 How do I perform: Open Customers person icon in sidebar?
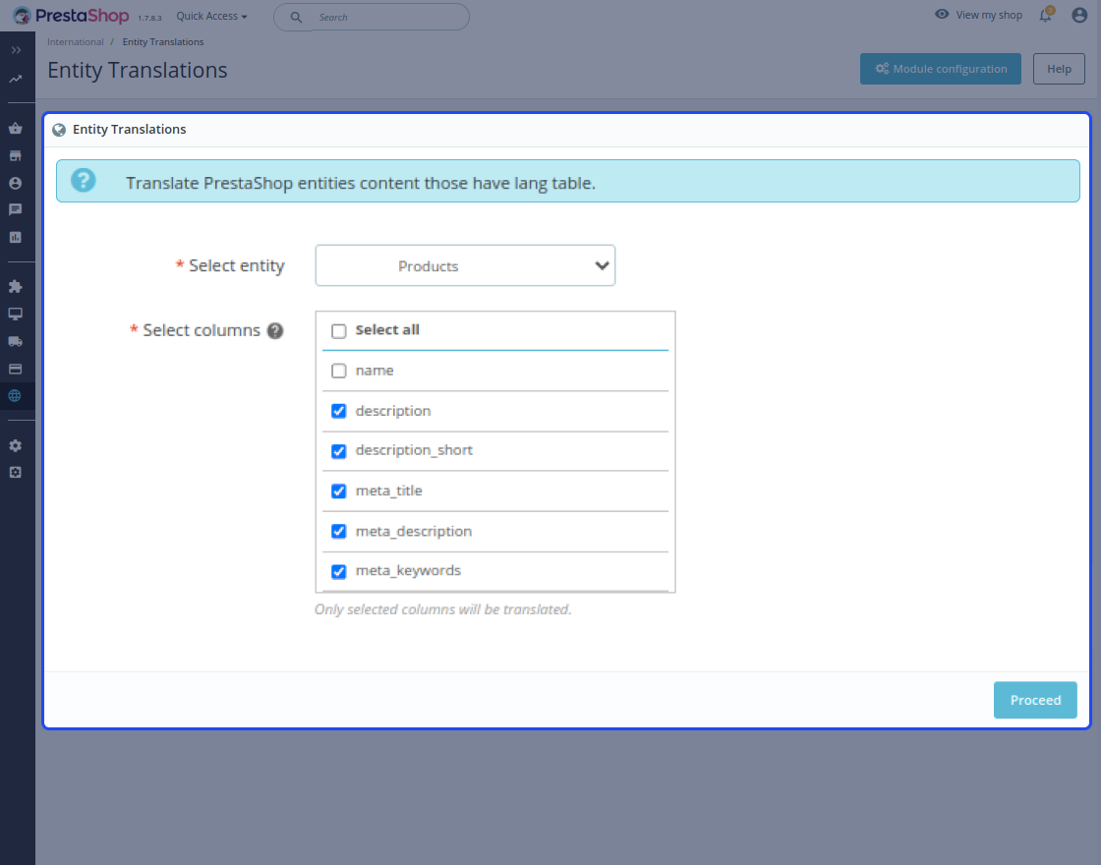[16, 183]
